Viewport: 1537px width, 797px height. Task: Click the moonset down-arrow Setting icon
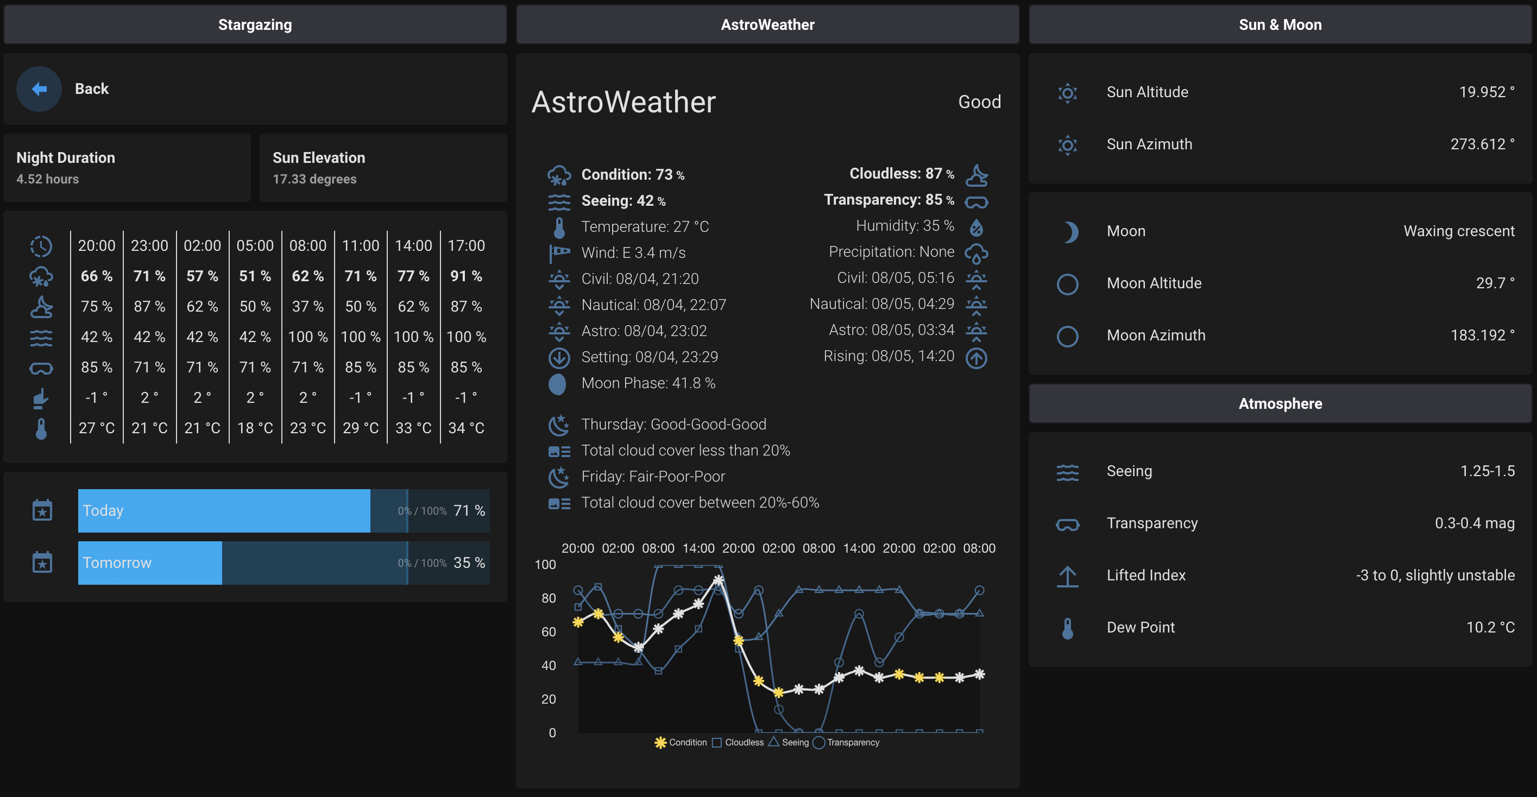pyautogui.click(x=559, y=357)
